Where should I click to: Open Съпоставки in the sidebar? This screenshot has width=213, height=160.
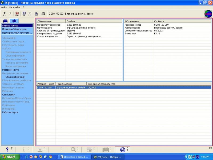click(x=9, y=94)
